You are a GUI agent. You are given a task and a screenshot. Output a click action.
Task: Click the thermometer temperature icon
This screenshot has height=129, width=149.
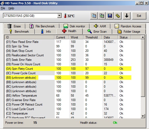point(65,16)
